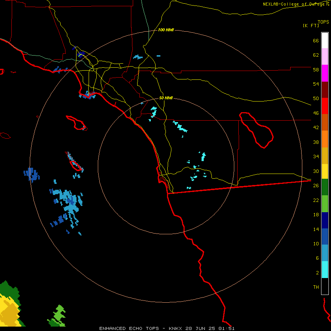Click the 01:51 timestamp in caption
Image resolution: width=331 pixels, height=331 pixels.
pyautogui.click(x=226, y=328)
